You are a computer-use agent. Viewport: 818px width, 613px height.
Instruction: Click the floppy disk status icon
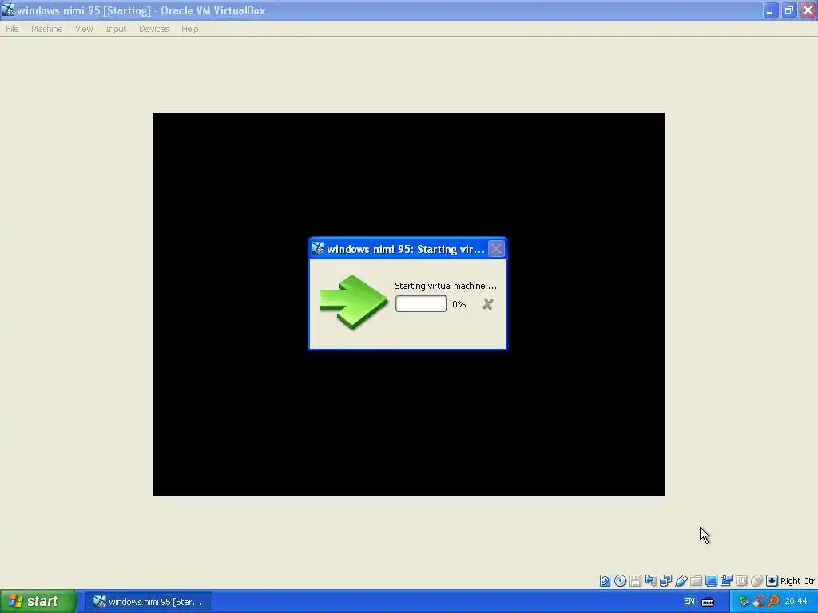(x=635, y=581)
